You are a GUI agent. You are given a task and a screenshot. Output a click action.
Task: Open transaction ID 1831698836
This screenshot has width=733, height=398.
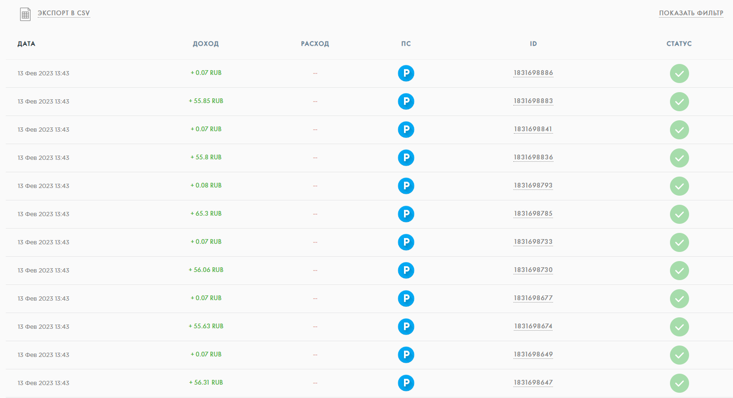(x=533, y=157)
